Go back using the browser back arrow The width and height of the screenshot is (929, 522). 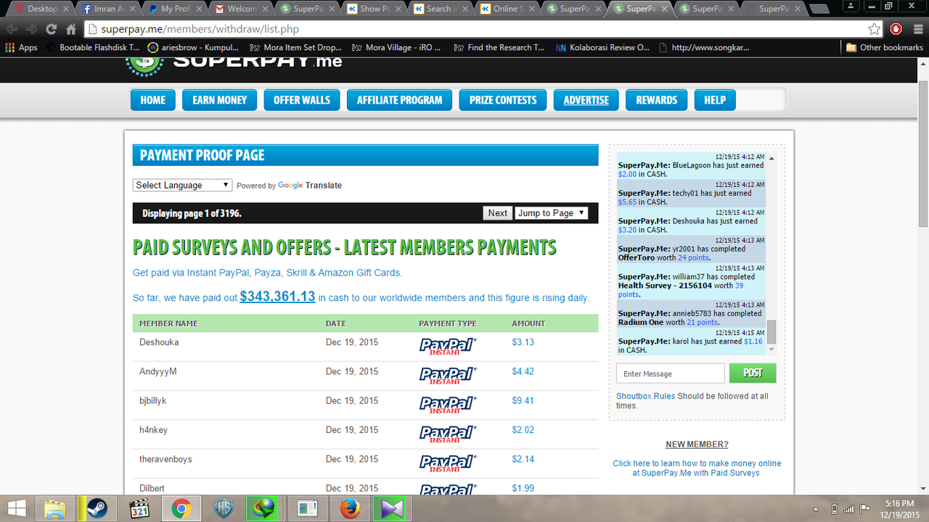[12, 29]
